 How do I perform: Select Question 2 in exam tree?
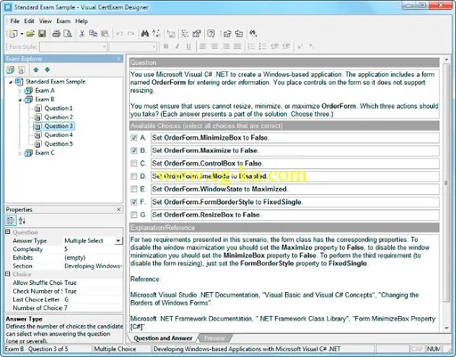(x=59, y=118)
